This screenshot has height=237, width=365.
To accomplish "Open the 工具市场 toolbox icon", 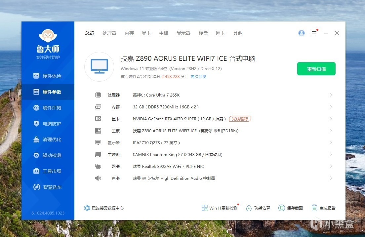I will tap(36, 171).
